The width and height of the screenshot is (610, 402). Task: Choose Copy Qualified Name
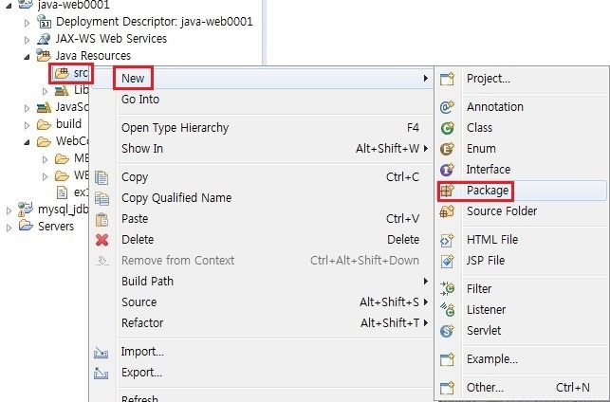click(261, 198)
